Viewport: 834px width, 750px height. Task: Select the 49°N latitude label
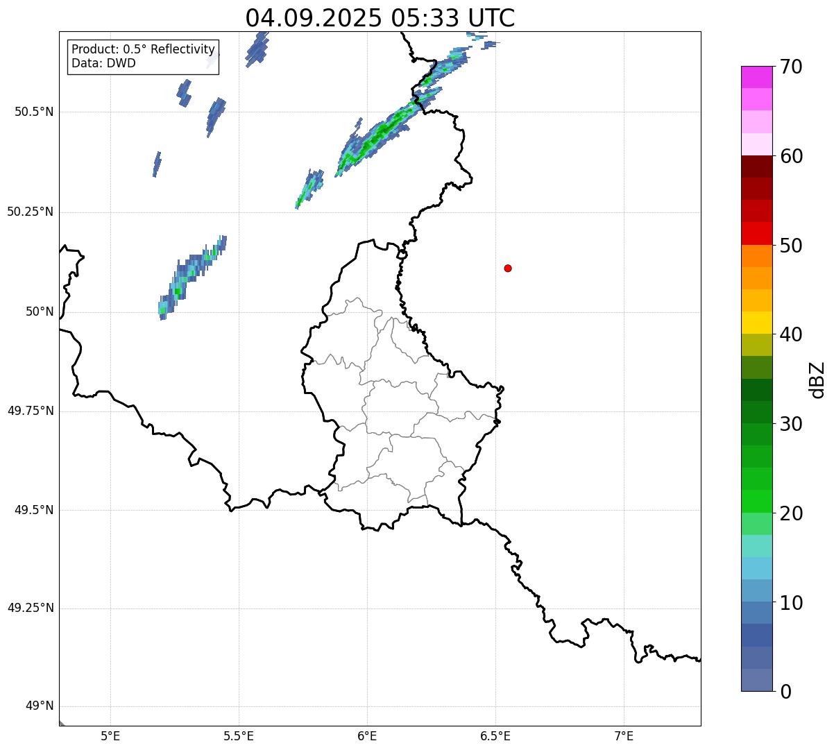[x=40, y=706]
